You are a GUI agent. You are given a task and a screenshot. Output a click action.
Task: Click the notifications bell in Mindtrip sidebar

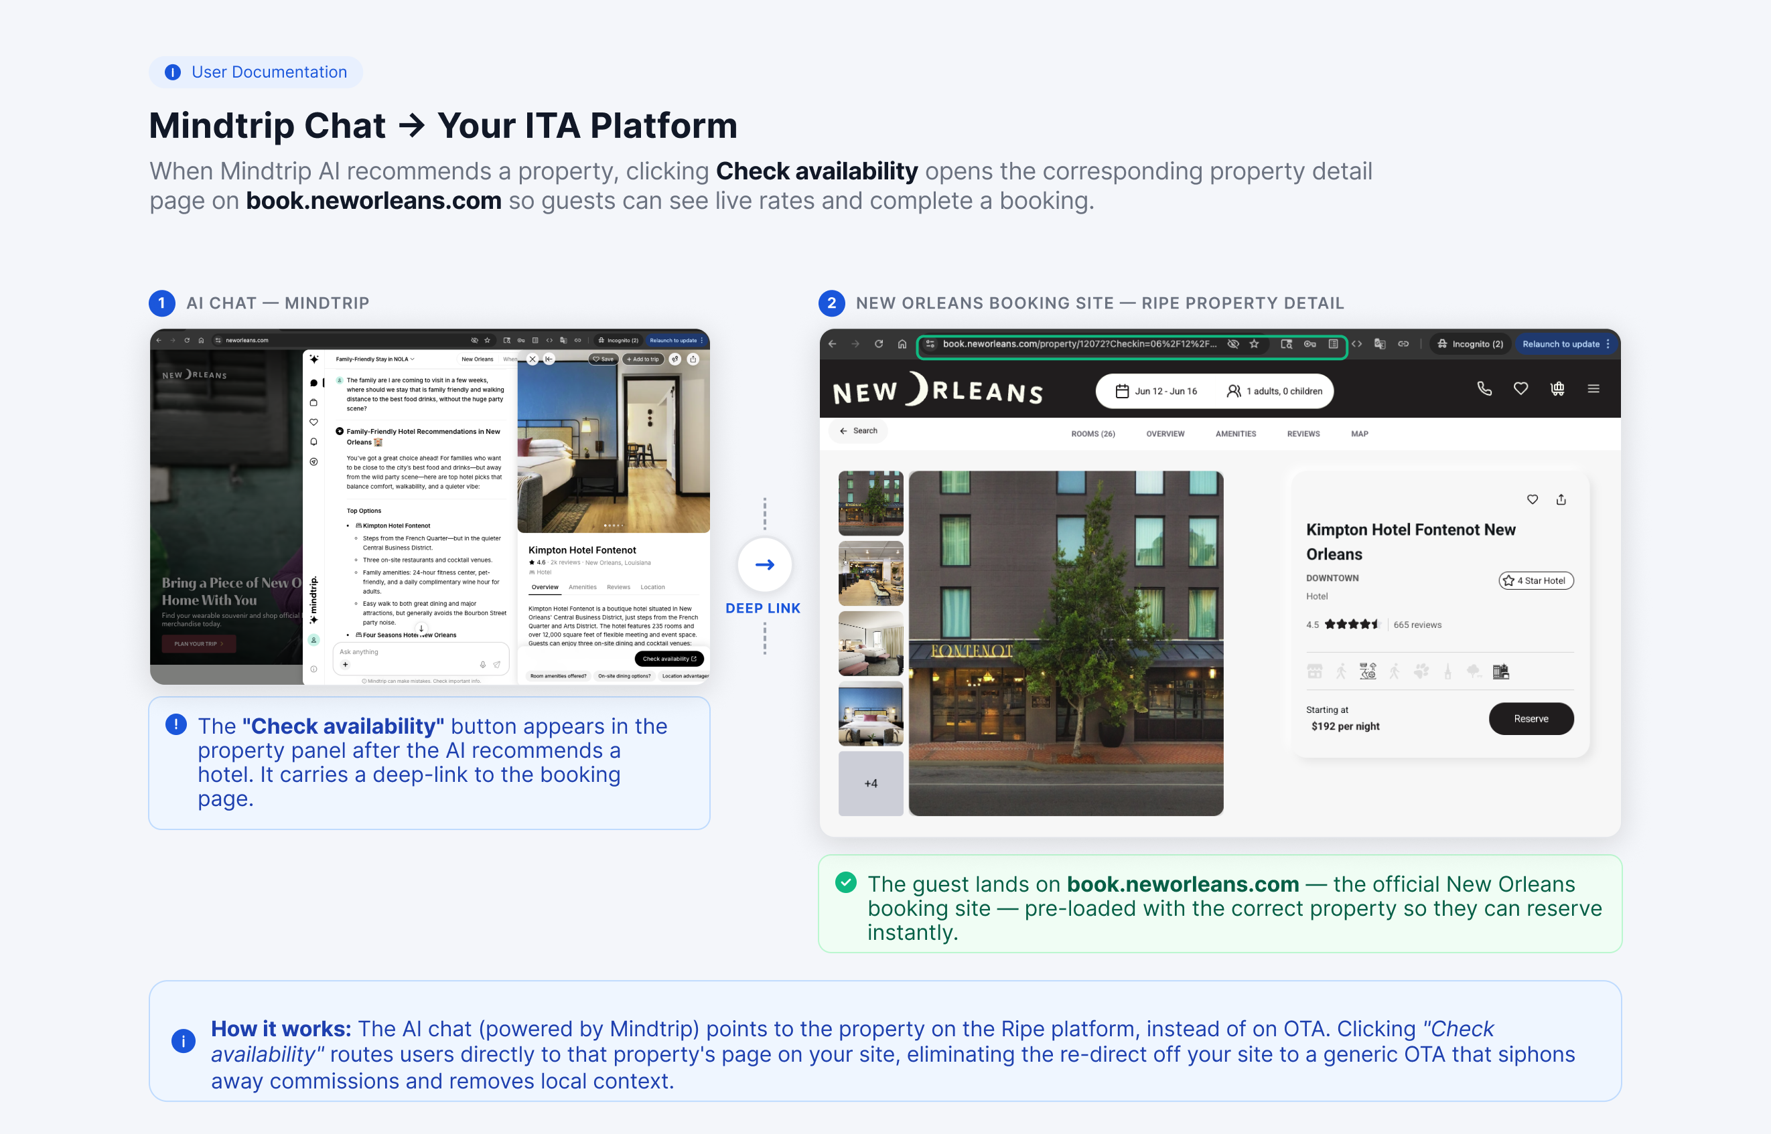(x=314, y=442)
